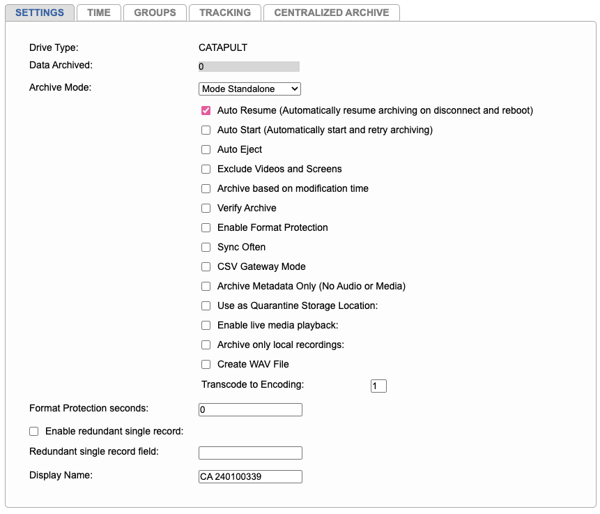Screen dimensions: 600x514
Task: Check the Auto Eject option
Action: pos(206,149)
